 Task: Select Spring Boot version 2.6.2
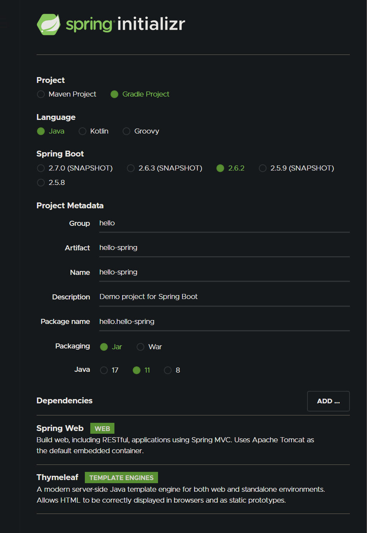pos(220,168)
